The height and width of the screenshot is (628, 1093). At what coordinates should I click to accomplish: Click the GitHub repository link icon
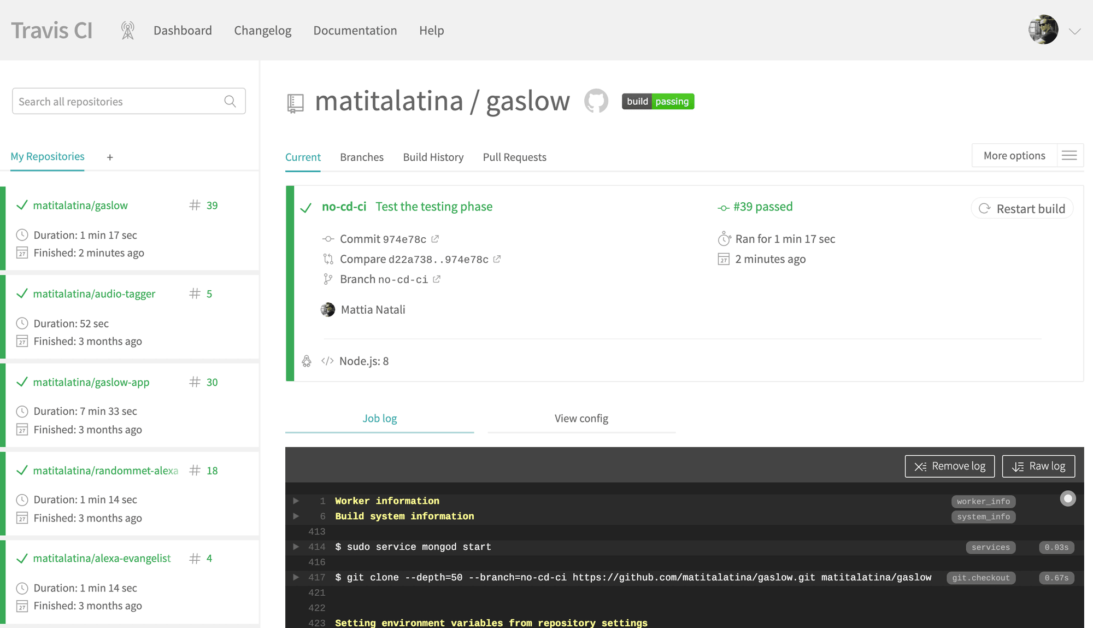[x=596, y=102]
